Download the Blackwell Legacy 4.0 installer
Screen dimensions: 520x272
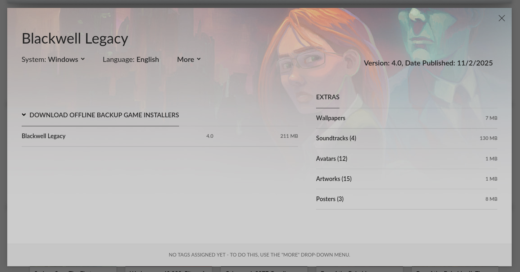point(160,136)
